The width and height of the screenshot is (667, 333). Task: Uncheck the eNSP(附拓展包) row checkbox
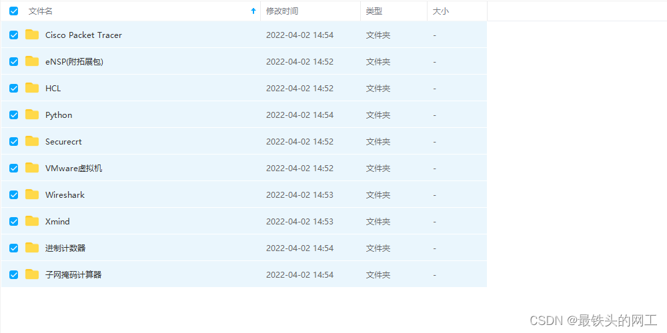13,61
